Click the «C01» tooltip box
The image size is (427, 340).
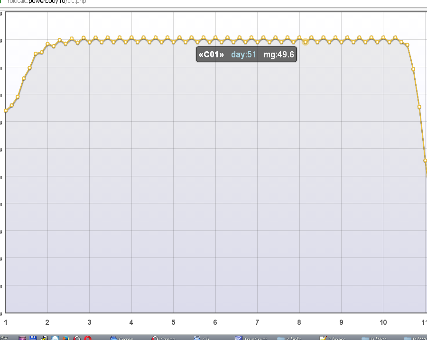pos(246,55)
